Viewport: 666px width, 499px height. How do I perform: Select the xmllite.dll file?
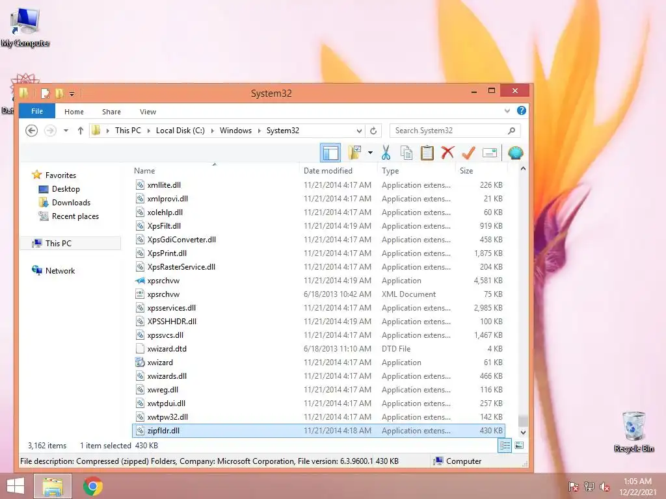tap(319, 185)
